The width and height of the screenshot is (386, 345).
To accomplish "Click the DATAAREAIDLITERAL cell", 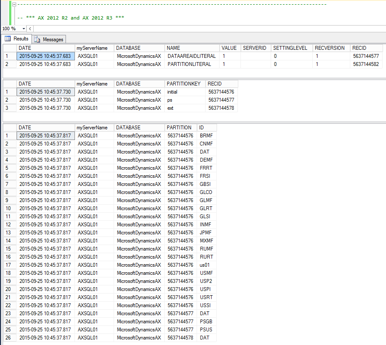I will 192,56.
